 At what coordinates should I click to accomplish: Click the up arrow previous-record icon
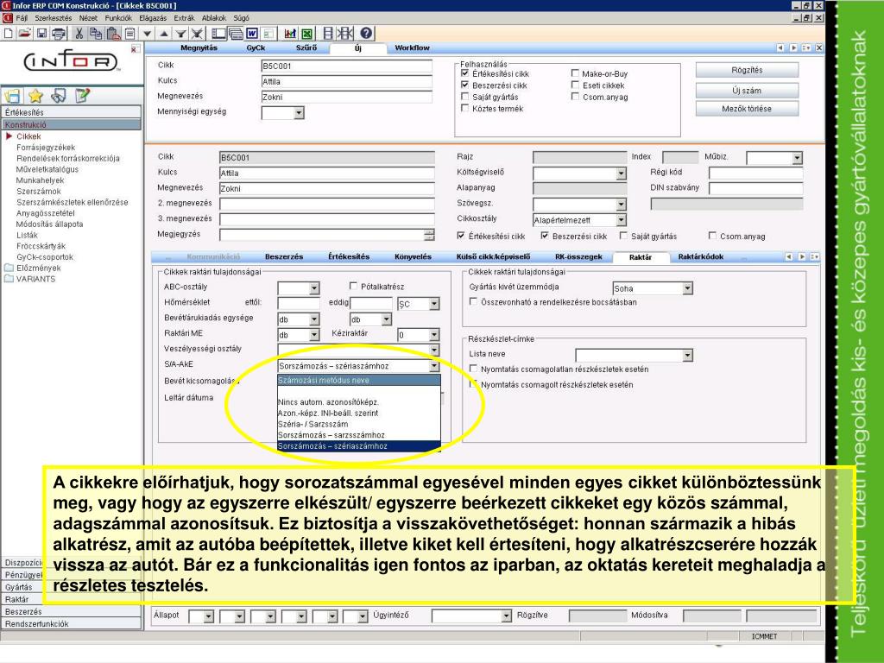(x=163, y=34)
